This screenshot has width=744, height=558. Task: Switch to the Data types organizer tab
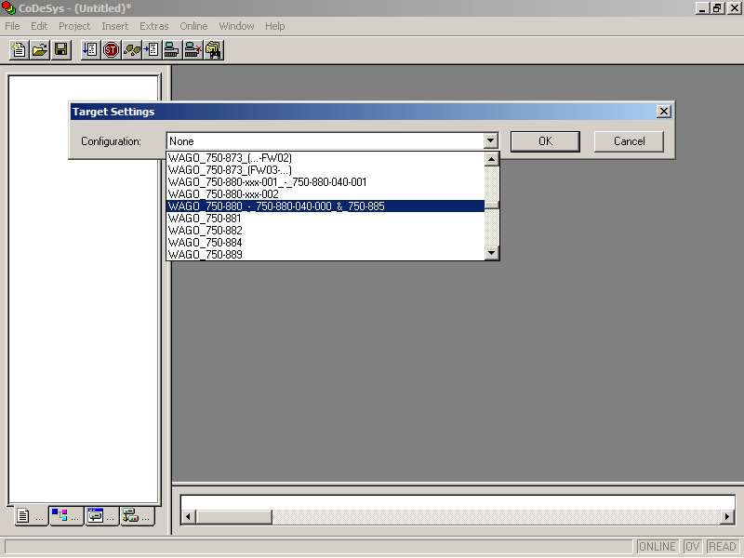click(65, 516)
